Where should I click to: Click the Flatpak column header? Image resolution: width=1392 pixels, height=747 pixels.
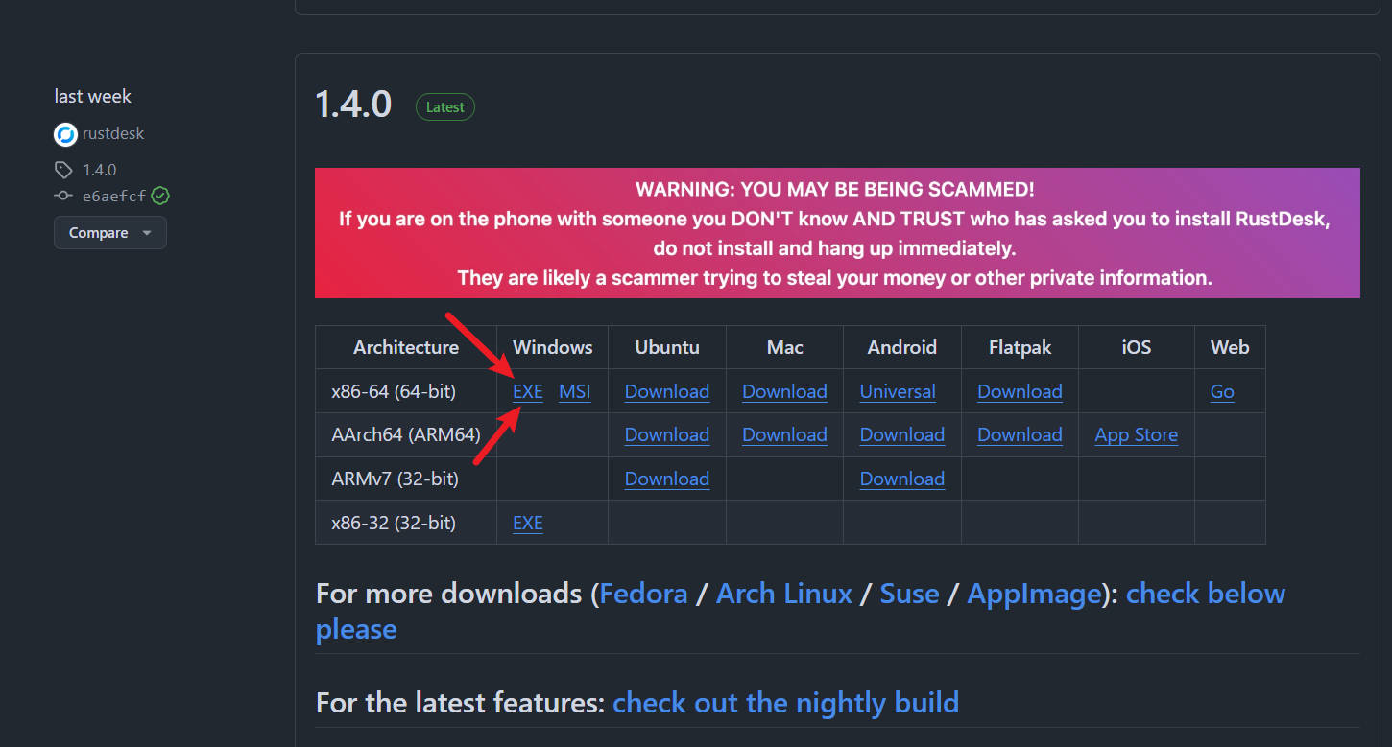click(1020, 347)
